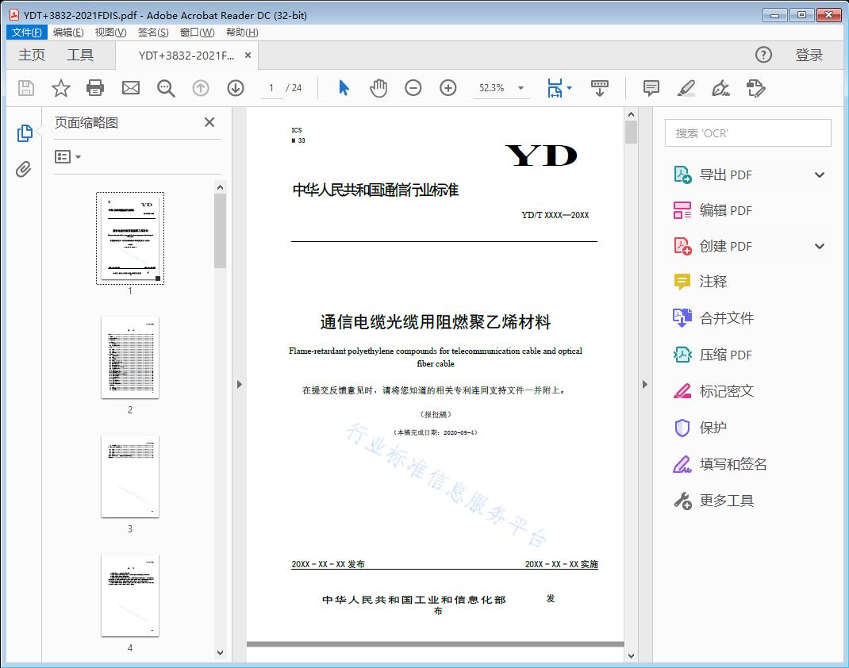Click the page number input field
849x668 pixels.
[270, 88]
